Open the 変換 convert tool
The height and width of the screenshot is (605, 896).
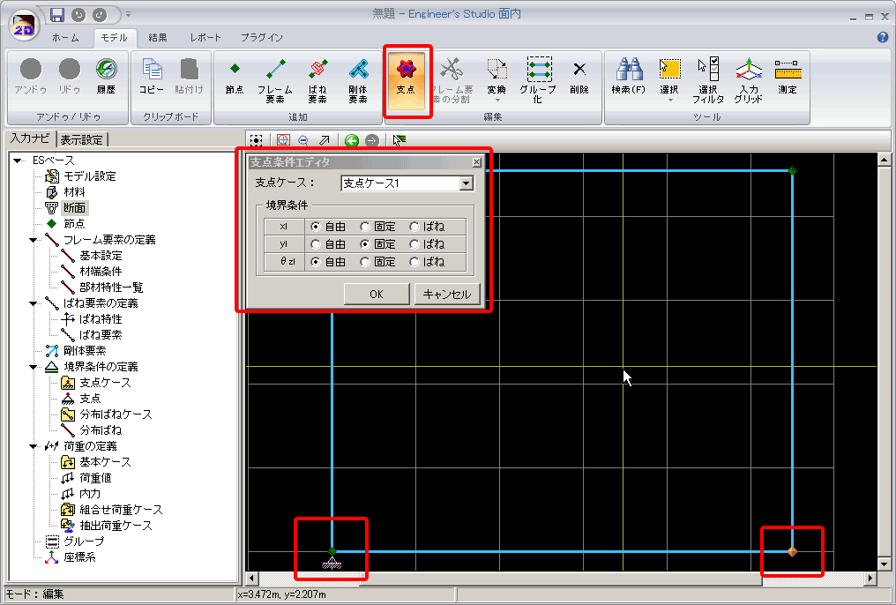click(497, 79)
